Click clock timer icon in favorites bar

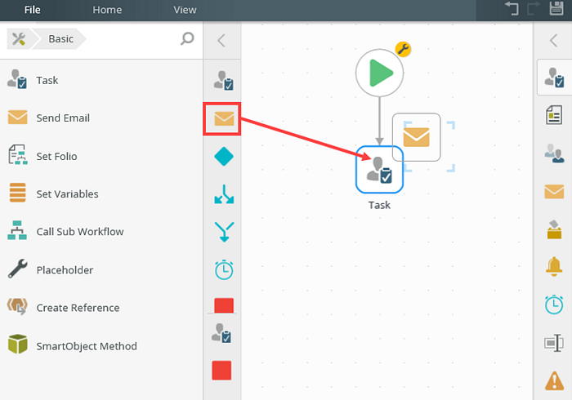pos(224,269)
